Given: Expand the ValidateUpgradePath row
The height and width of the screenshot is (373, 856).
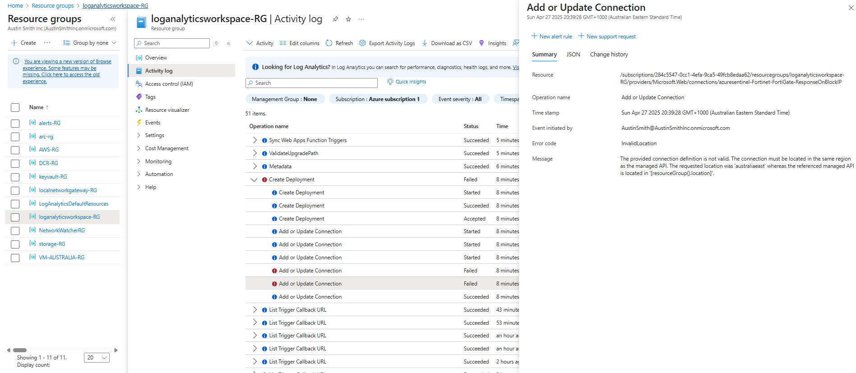Looking at the screenshot, I should 254,153.
